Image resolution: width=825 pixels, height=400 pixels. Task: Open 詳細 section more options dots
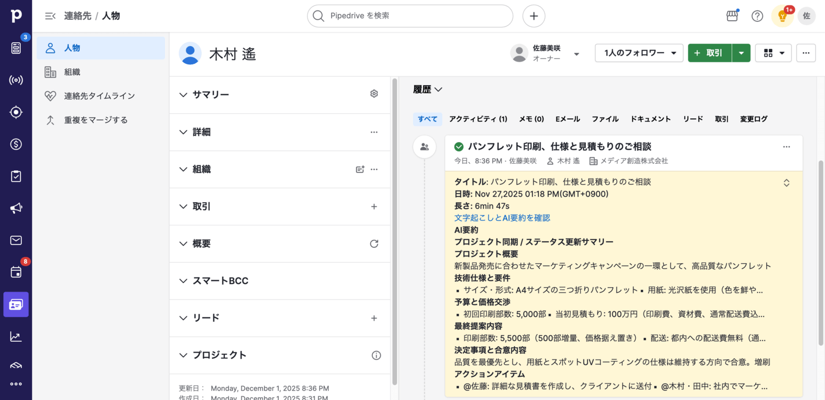(374, 132)
